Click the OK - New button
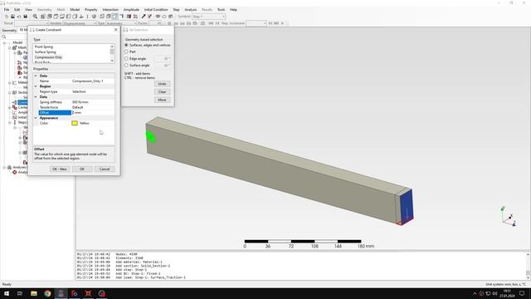531x299 pixels. click(x=60, y=169)
